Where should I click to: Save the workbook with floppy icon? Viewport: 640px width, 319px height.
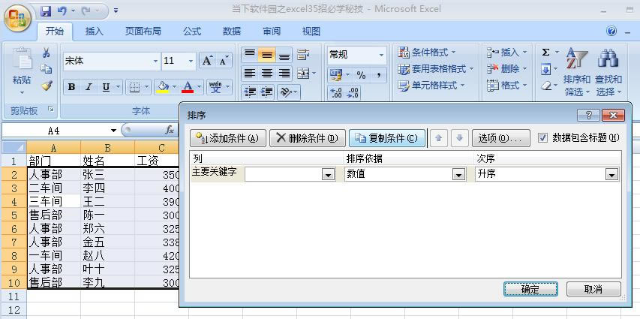coord(46,11)
